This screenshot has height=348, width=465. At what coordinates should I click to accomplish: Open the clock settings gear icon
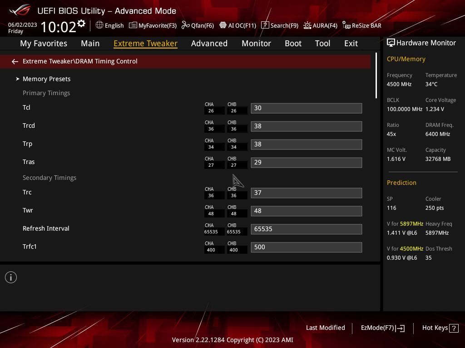click(81, 24)
